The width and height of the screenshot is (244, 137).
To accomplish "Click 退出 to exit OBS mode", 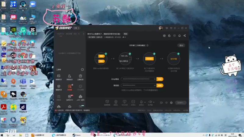I will pos(181,45).
